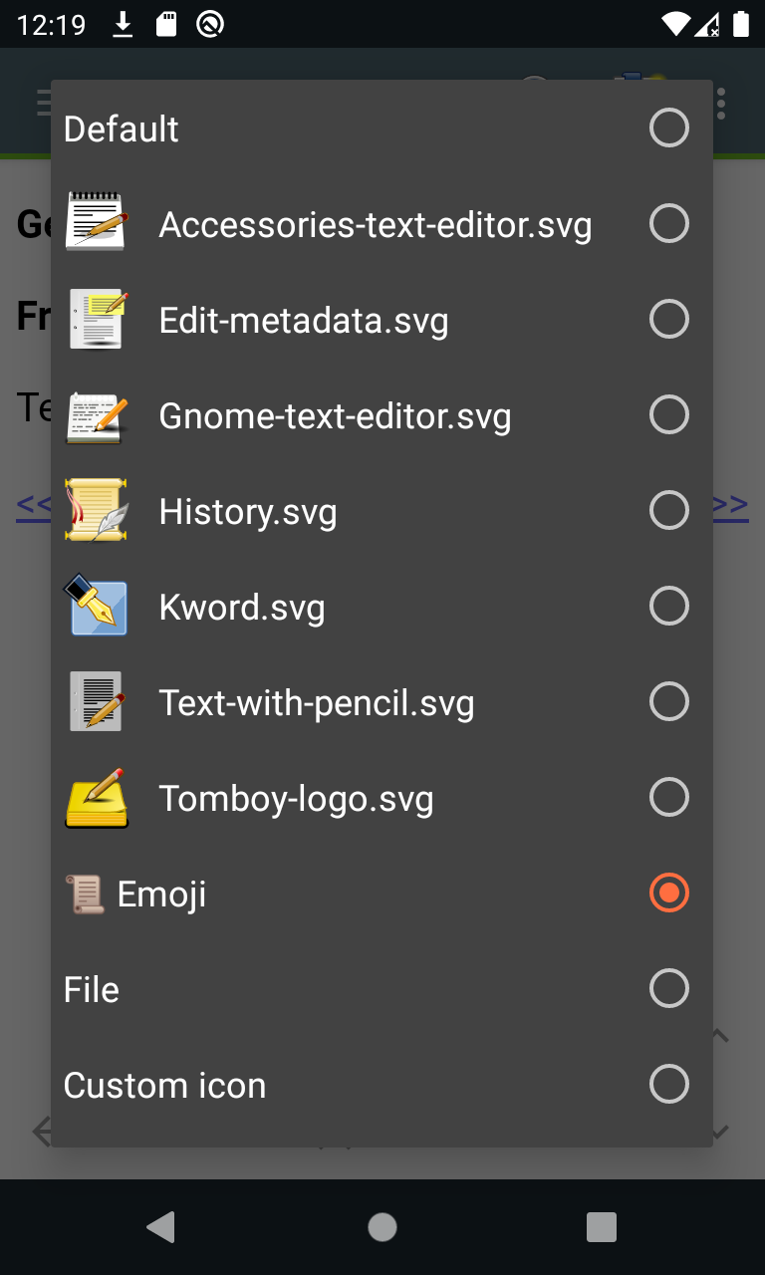
Task: Tap the Edit-metadata.svg label
Action: (304, 321)
